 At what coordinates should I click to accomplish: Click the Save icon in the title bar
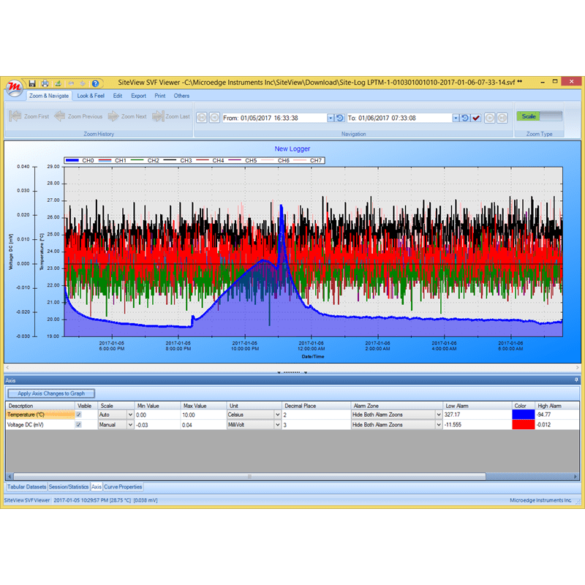coord(32,83)
